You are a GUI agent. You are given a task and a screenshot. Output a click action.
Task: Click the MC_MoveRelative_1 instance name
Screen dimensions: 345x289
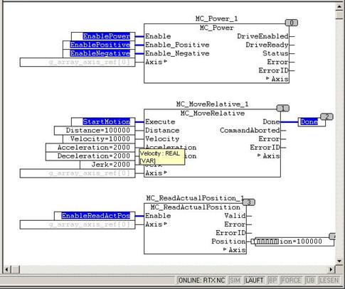(212, 104)
